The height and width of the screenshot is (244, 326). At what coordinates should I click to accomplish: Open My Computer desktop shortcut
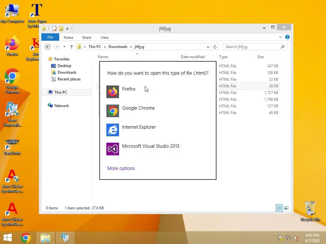coord(12,13)
